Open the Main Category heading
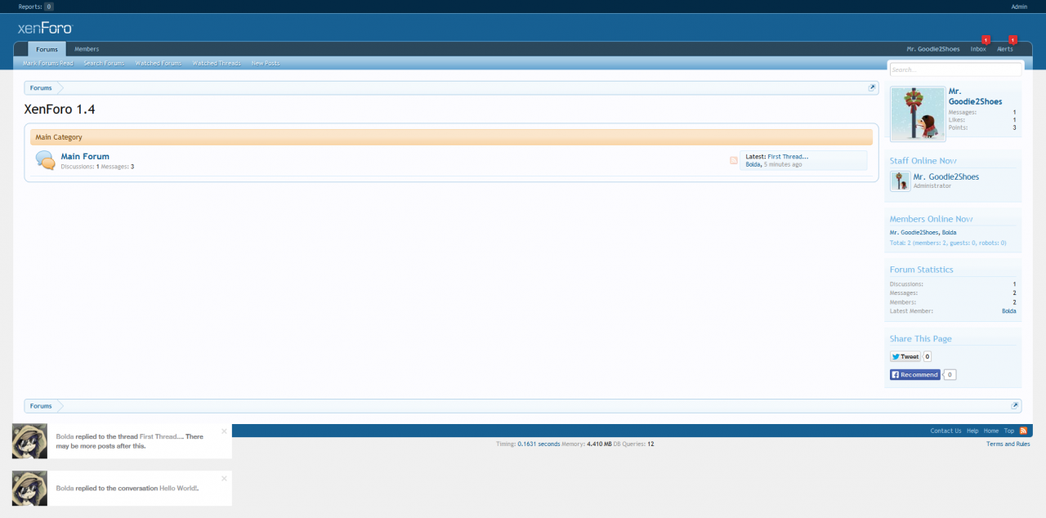Viewport: 1046px width, 518px height. point(59,137)
